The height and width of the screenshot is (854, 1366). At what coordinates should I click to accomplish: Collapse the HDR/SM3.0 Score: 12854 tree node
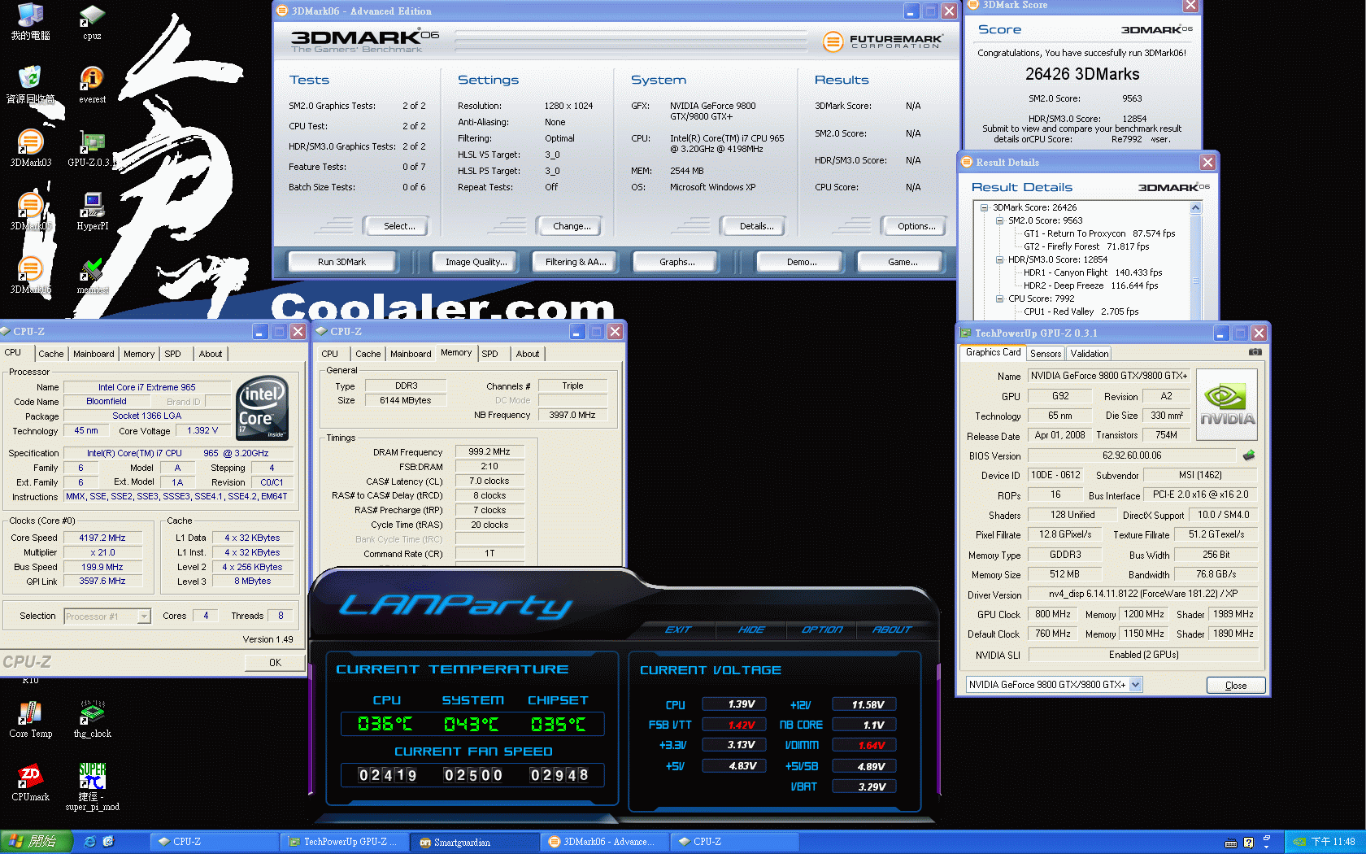coord(1000,259)
